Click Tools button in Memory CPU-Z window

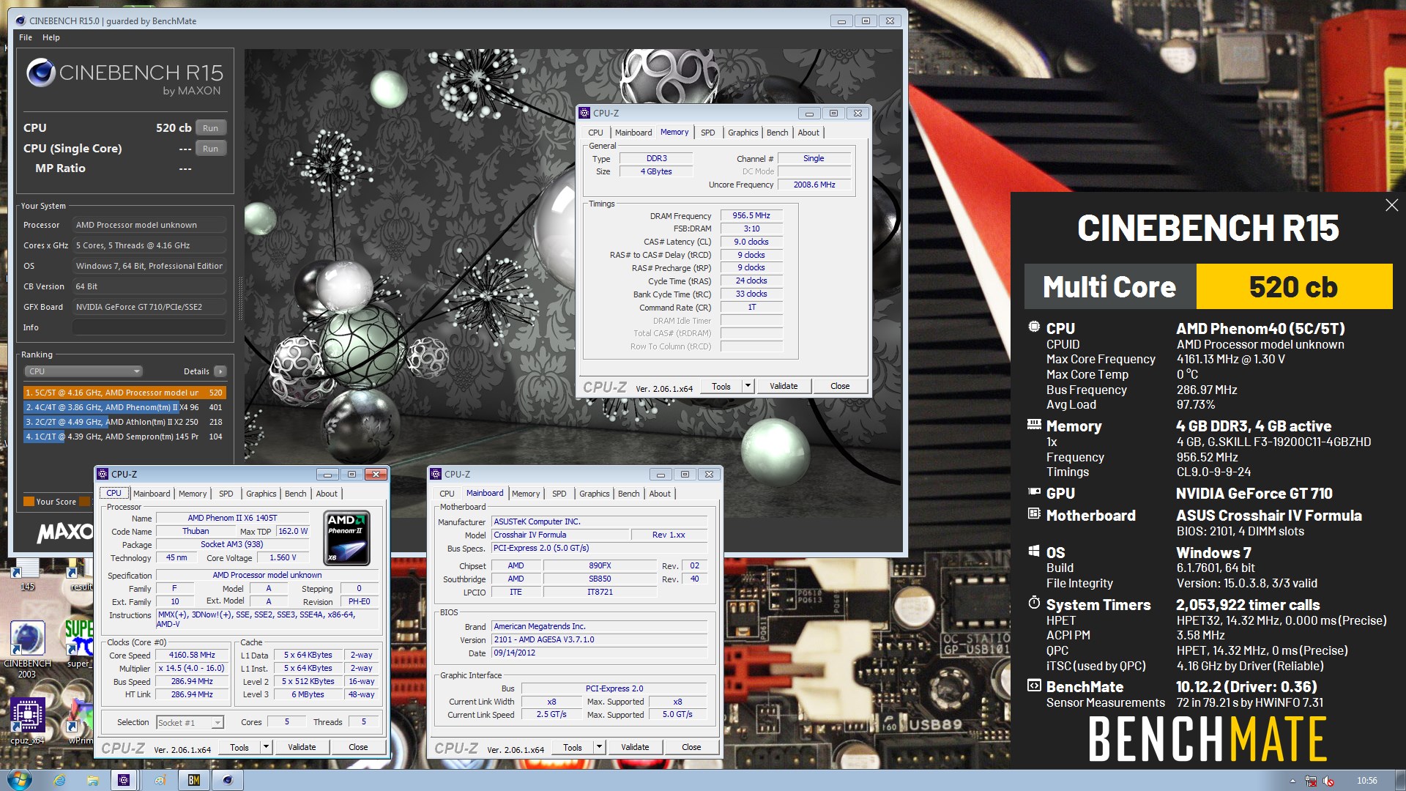pos(721,386)
